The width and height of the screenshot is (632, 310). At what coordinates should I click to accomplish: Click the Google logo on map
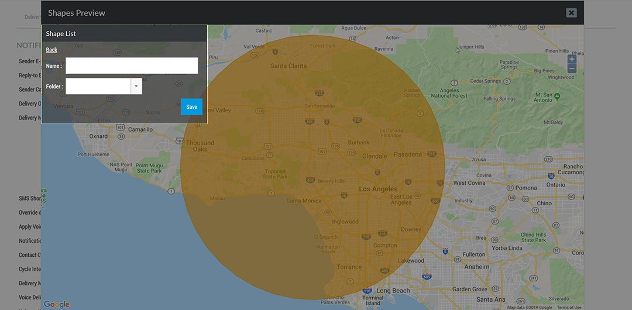(56, 304)
